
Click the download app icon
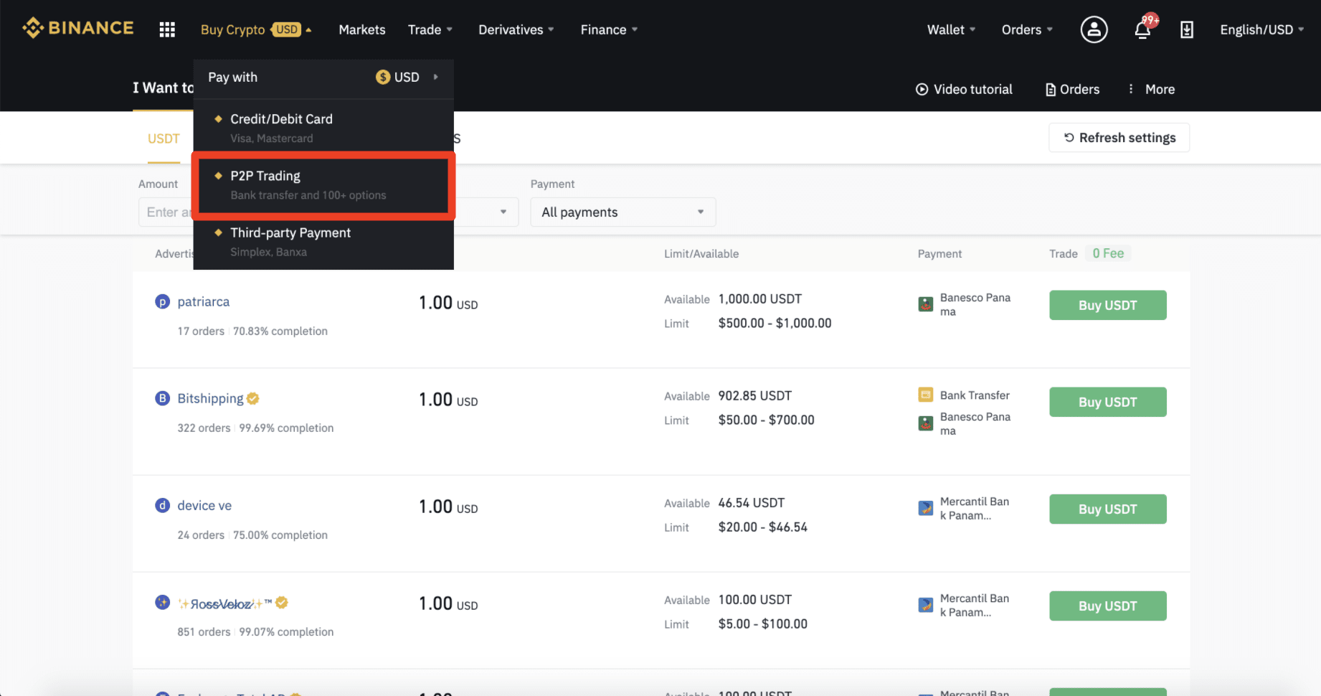[x=1187, y=29]
